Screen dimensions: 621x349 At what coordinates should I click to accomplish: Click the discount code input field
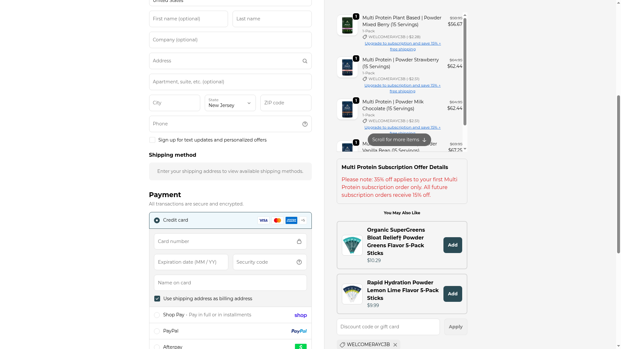pos(388,327)
